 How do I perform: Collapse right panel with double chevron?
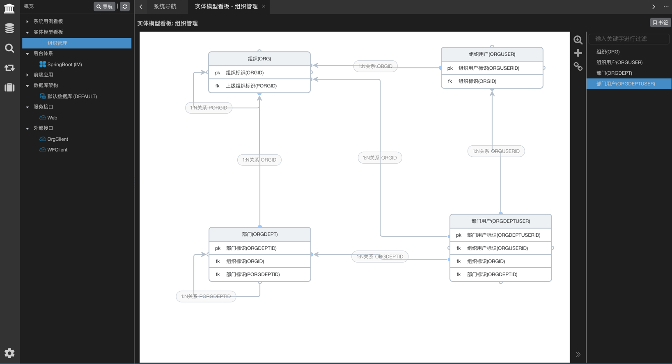[x=578, y=354]
